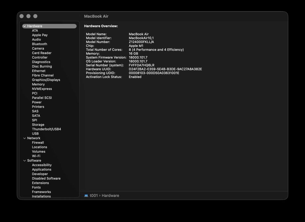Image resolution: width=305 pixels, height=222 pixels.
Task: Open Firewall under Network
Action: 38,143
